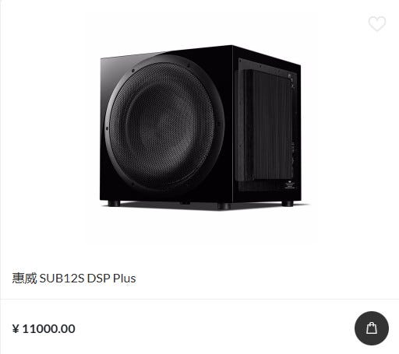Toggle the wishlist heart in the card corner

tap(377, 23)
